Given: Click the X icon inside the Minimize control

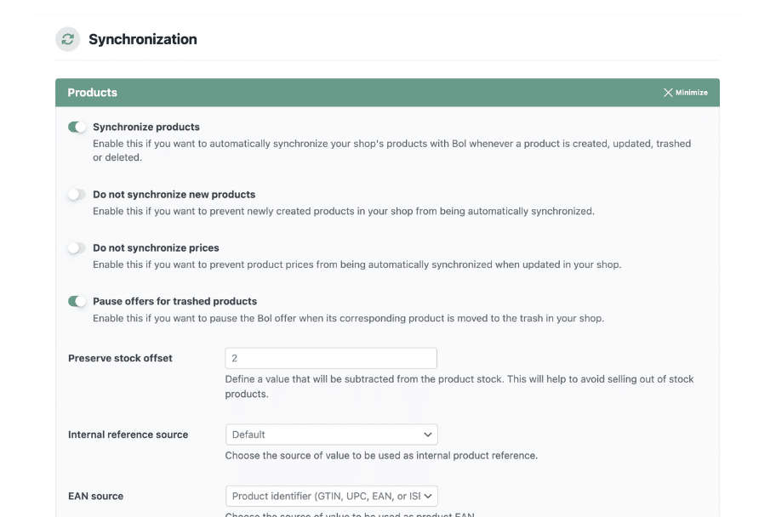Looking at the screenshot, I should [x=667, y=93].
